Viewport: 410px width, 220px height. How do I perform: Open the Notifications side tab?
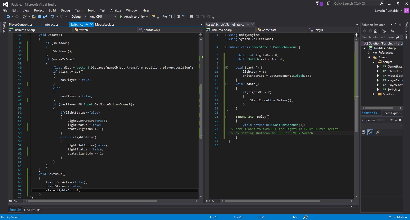tap(406, 30)
